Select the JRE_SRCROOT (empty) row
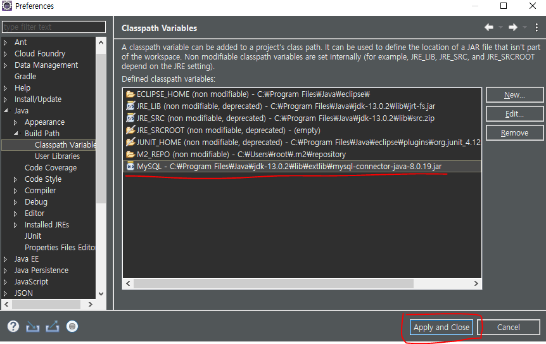 (302, 131)
